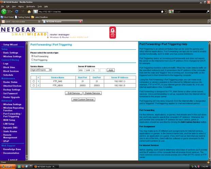Select the Port Triggering radio button
Image resolution: width=211 pixels, height=169 pixels.
(32, 60)
